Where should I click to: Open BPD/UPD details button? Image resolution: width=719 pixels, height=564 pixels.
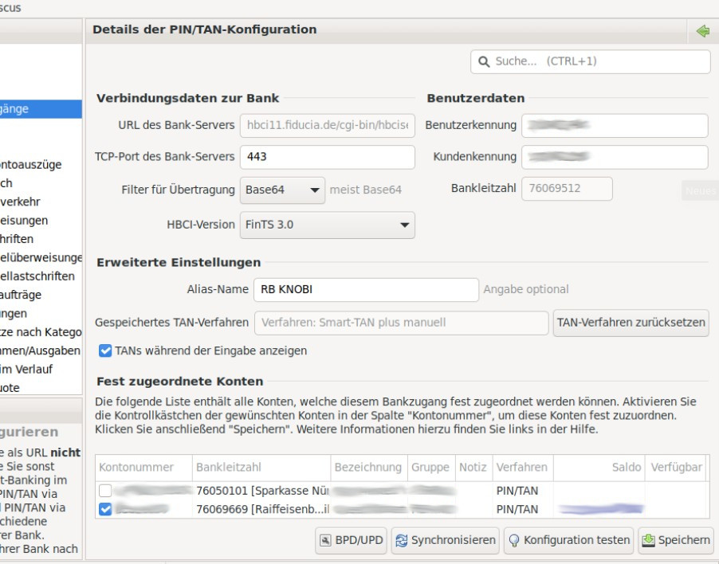coord(351,540)
